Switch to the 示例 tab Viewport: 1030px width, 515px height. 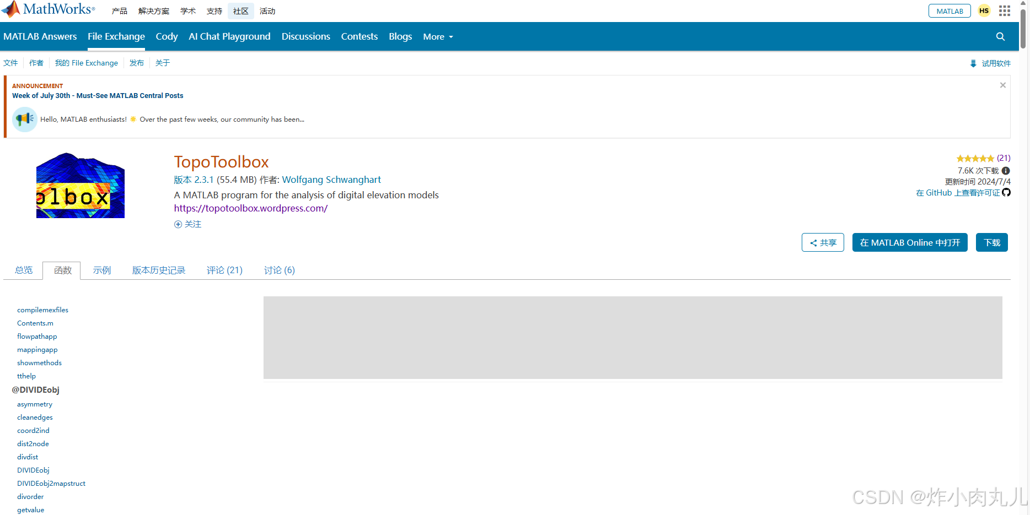[x=102, y=270]
